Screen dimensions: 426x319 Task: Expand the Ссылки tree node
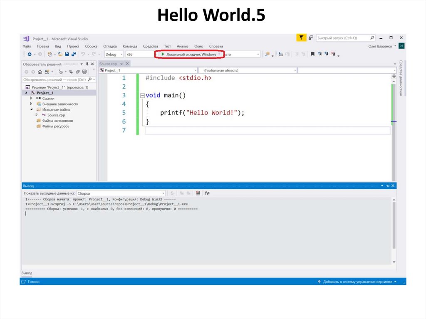[x=31, y=99]
